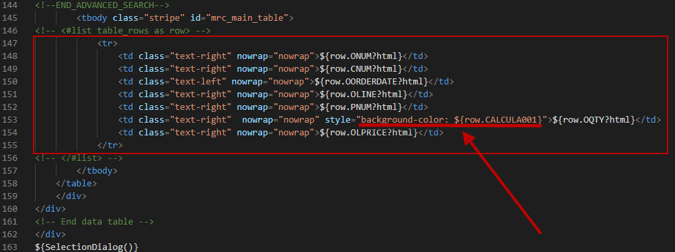Click the closing #list comment

(79, 158)
